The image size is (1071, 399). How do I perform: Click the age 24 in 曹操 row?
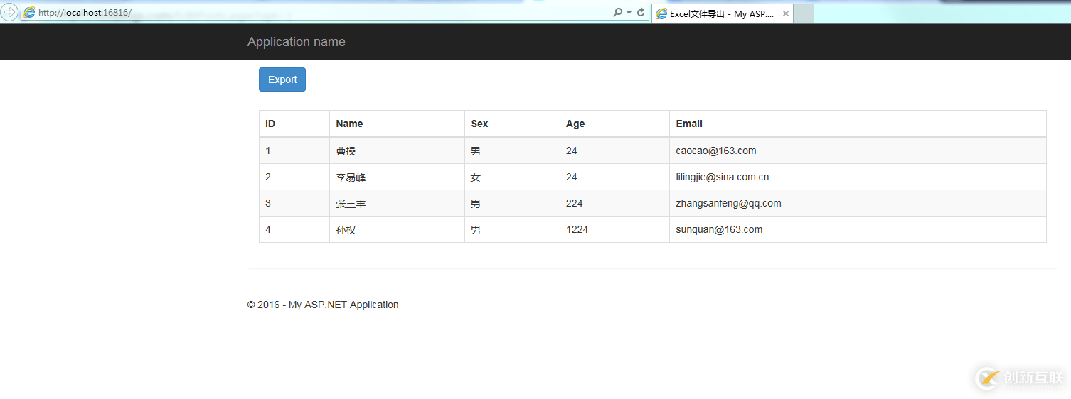click(x=572, y=151)
